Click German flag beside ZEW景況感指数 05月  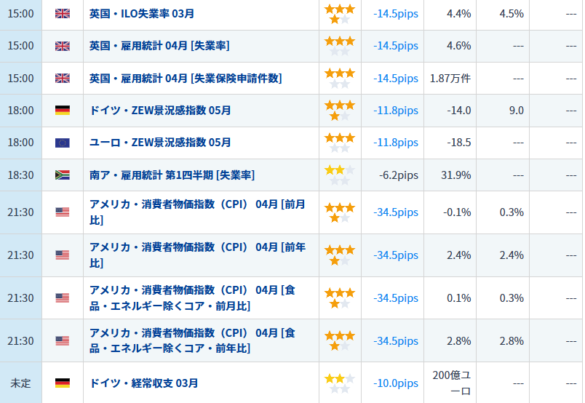tap(63, 111)
